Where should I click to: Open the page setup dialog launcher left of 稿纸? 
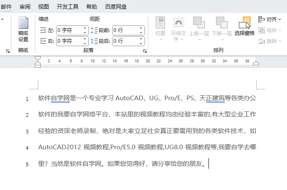(x=8, y=51)
